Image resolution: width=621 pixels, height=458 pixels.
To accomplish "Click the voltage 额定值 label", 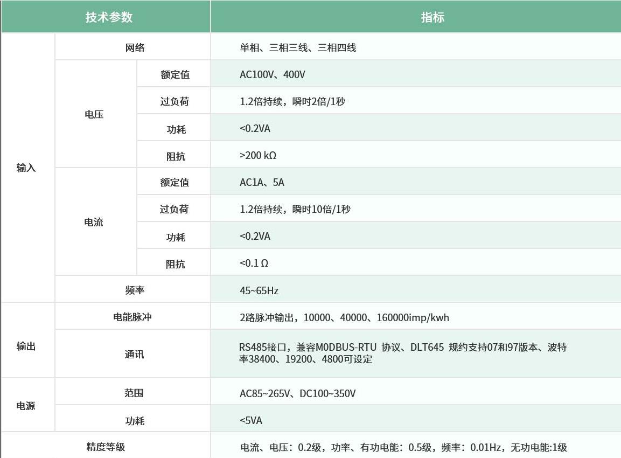I will (x=174, y=74).
